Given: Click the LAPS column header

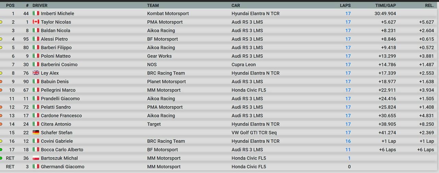Looking at the screenshot, I should click(x=345, y=5).
